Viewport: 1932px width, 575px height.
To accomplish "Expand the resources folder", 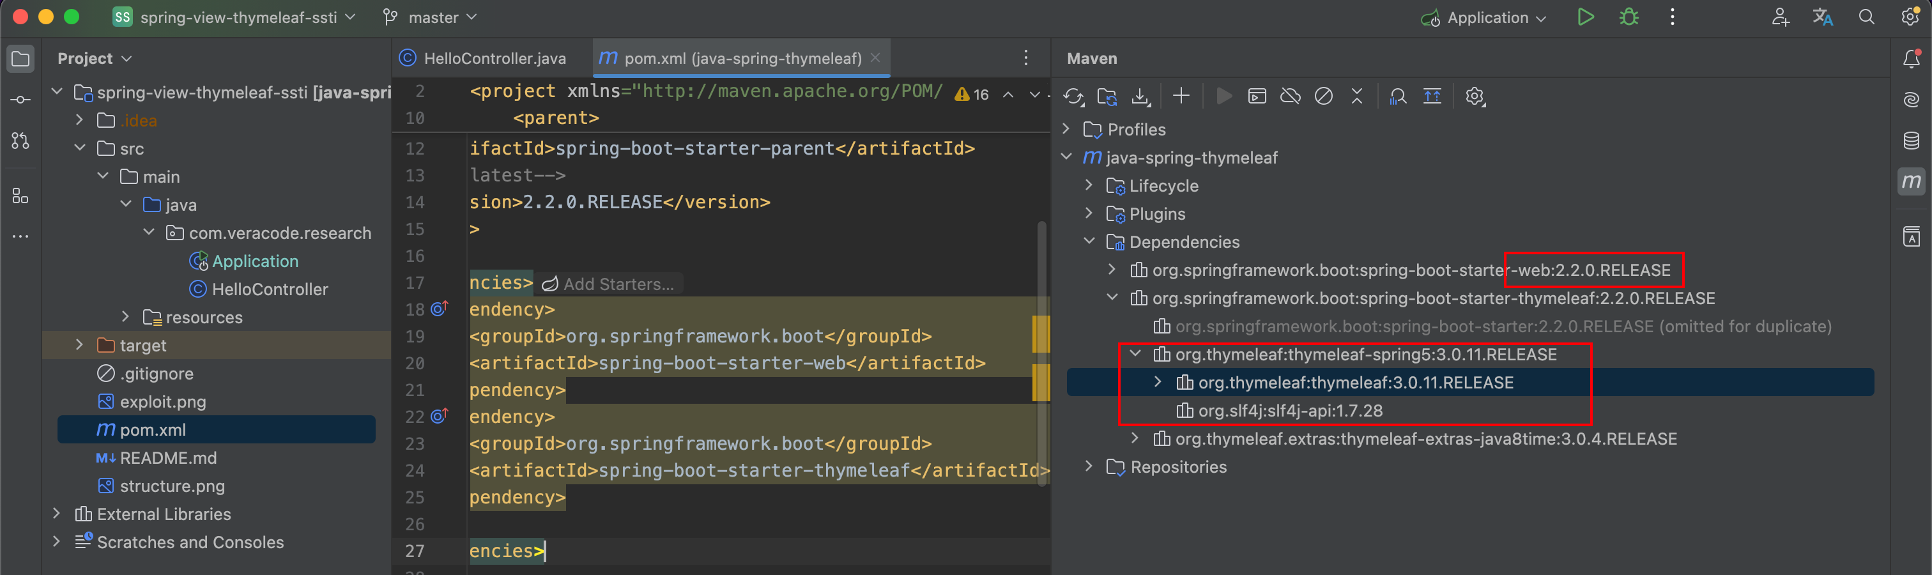I will (125, 317).
